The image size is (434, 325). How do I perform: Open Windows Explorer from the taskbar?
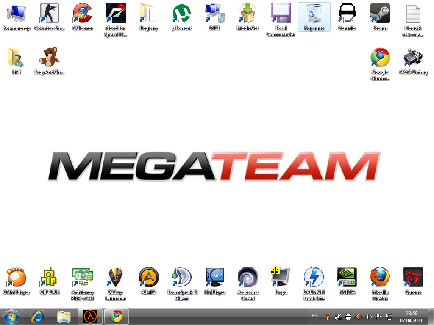64,317
